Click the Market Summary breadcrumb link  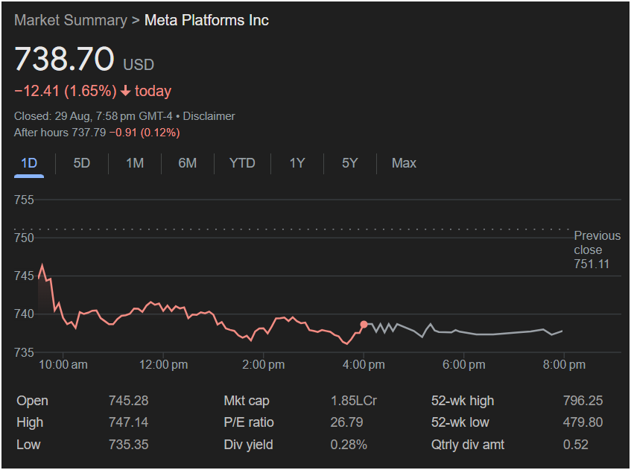pos(70,20)
